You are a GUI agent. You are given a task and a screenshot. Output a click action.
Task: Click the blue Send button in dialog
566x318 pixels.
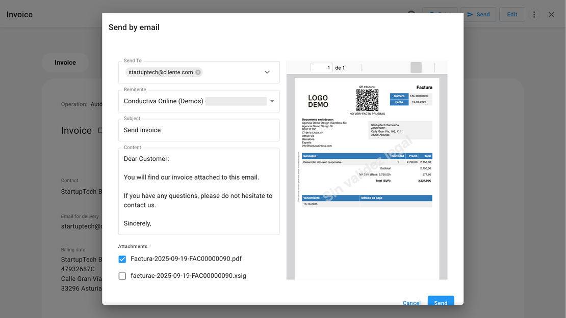point(441,302)
